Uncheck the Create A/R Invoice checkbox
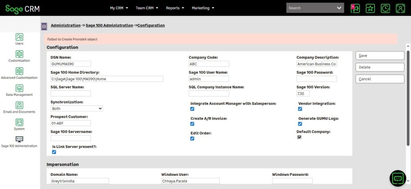411x189 pixels. pos(192,124)
